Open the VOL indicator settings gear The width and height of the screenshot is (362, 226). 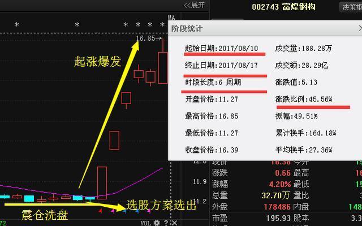[x=157, y=223]
